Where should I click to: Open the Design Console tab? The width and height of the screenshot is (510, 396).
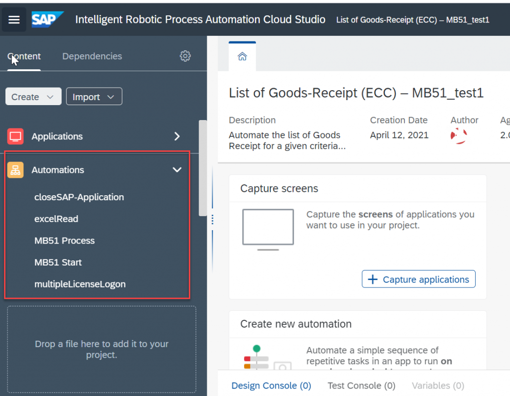271,386
